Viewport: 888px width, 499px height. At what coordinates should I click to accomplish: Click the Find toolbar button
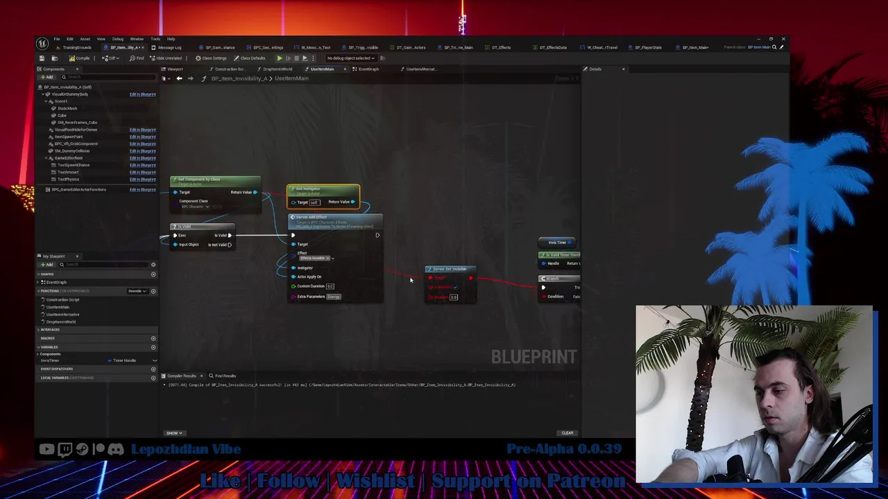pos(137,58)
